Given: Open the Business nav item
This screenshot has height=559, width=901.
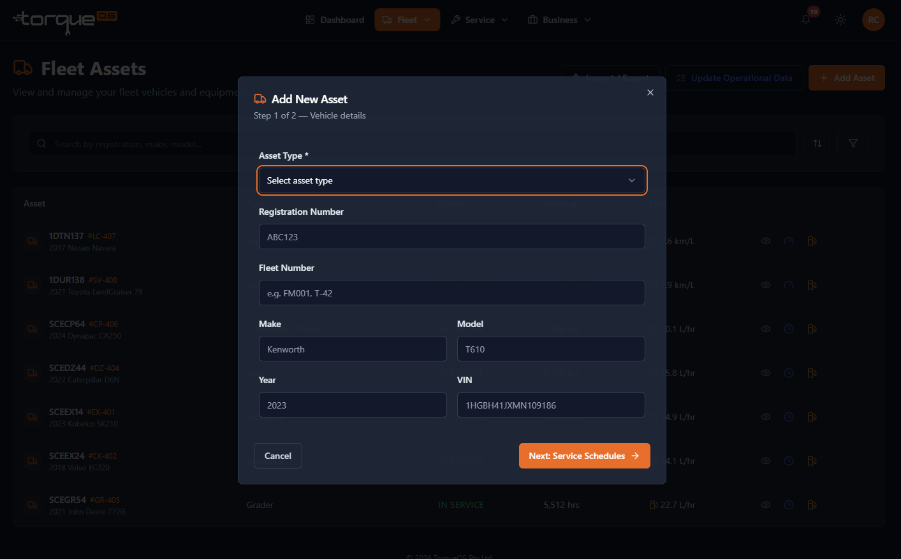Looking at the screenshot, I should coord(559,20).
